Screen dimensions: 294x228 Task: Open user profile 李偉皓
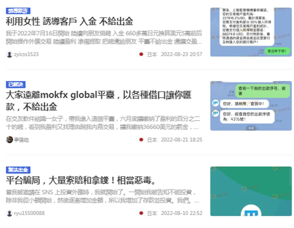pyautogui.click(x=21, y=140)
